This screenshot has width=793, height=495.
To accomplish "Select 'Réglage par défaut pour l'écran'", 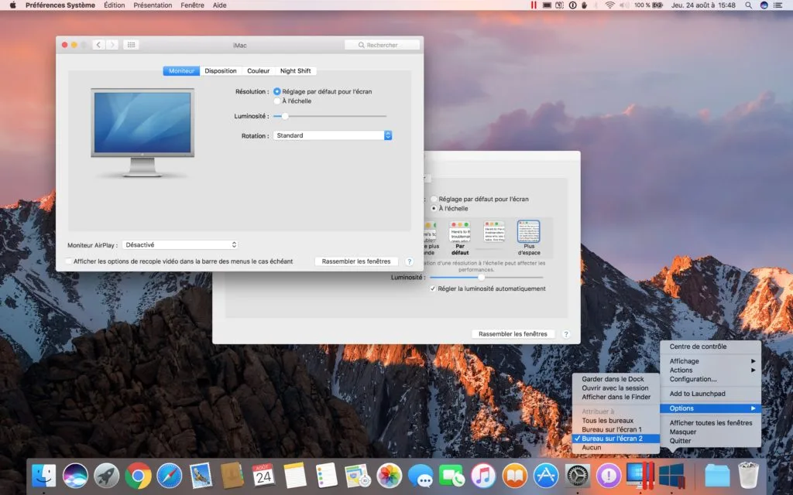I will (x=279, y=90).
